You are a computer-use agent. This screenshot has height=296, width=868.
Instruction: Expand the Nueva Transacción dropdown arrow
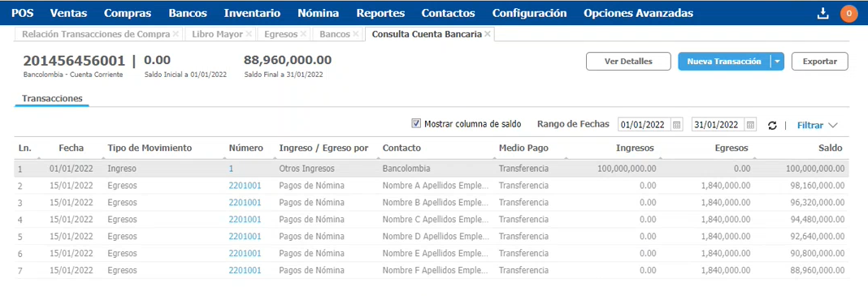[777, 62]
